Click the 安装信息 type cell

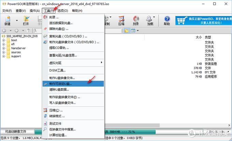tap(211, 64)
